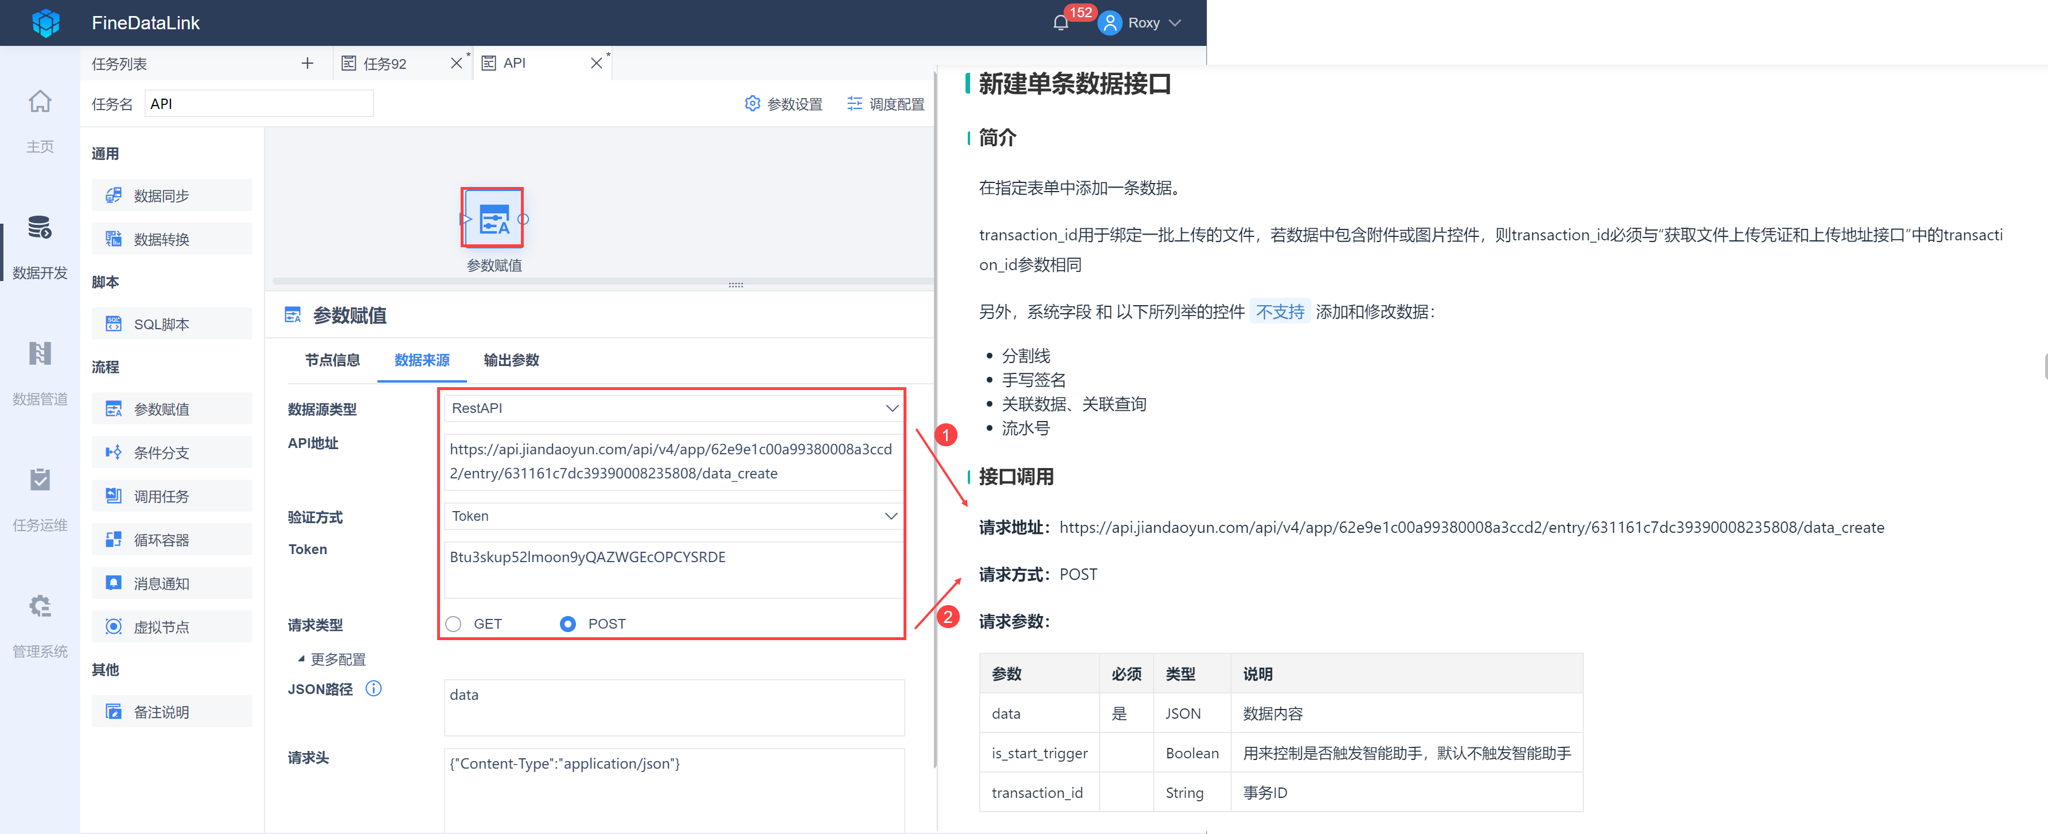Select the POST request type

click(568, 624)
